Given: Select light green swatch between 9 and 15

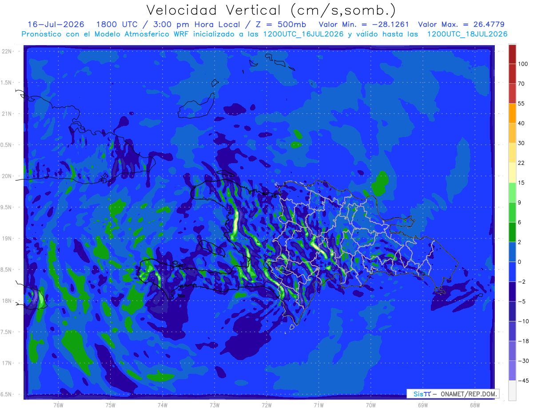Looking at the screenshot, I should 512,192.
